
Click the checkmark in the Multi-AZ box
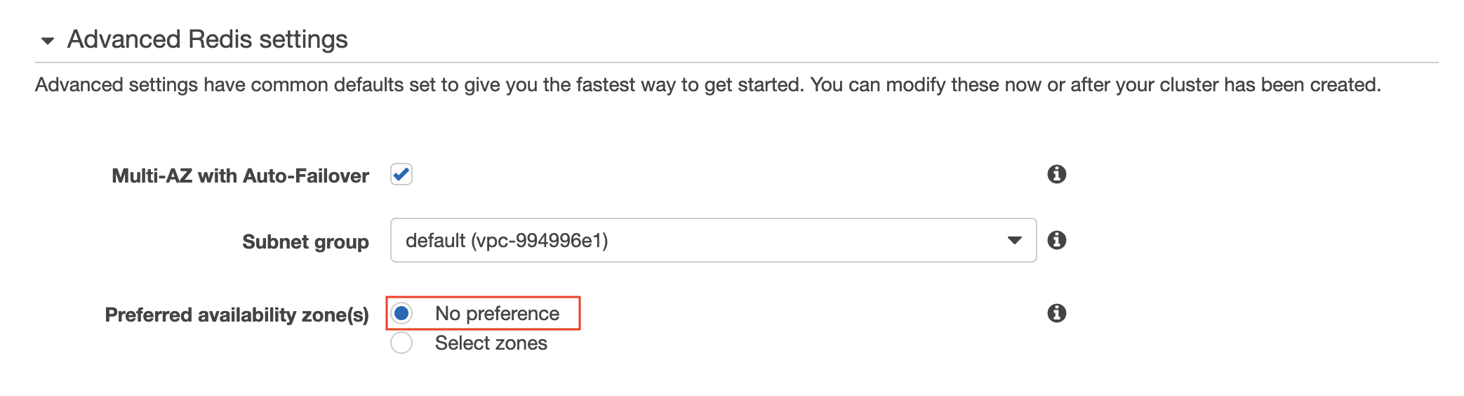pyautogui.click(x=401, y=173)
